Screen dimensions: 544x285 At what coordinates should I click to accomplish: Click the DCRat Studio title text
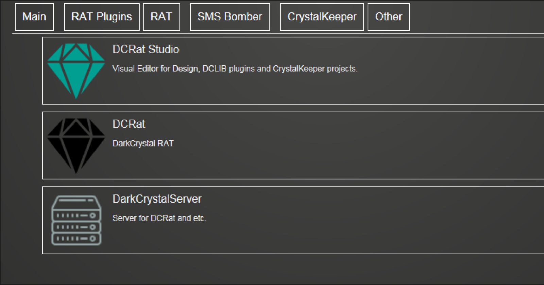146,50
